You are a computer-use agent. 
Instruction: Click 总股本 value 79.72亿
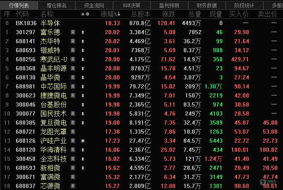click(x=140, y=86)
